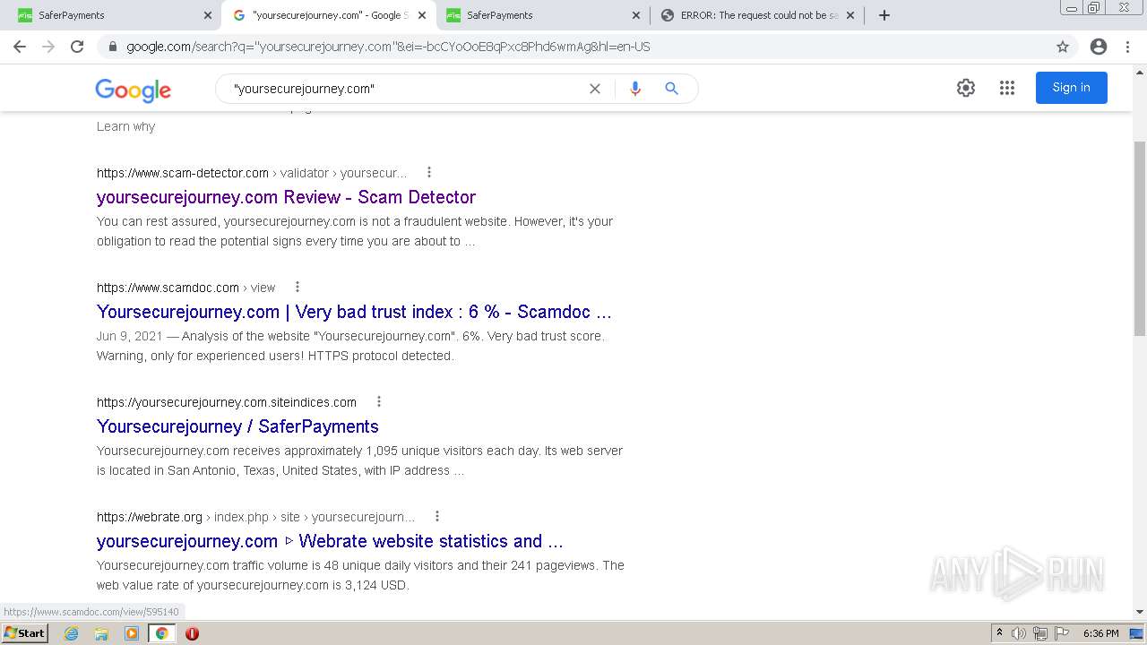1147x645 pixels.
Task: Click siteindices.com URL breadcrumb
Action: (227, 402)
